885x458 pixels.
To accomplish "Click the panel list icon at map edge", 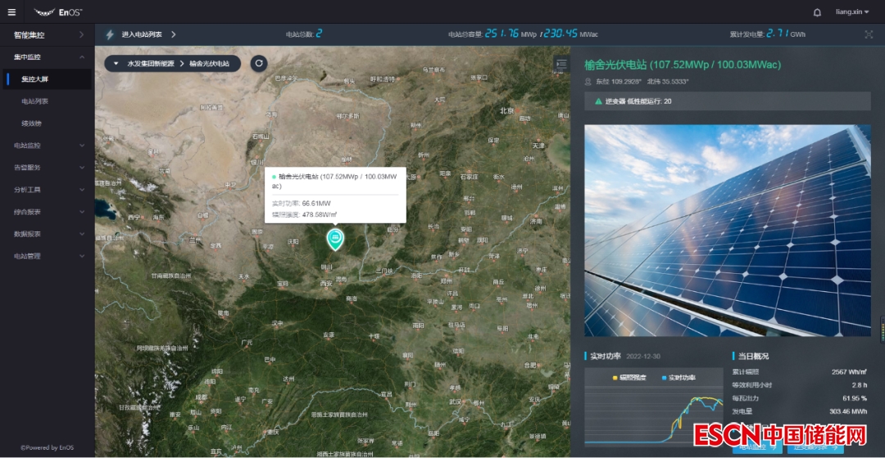I will [561, 63].
